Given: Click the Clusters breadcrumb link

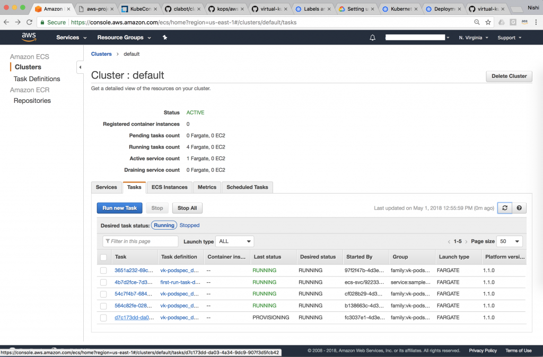Looking at the screenshot, I should point(101,54).
